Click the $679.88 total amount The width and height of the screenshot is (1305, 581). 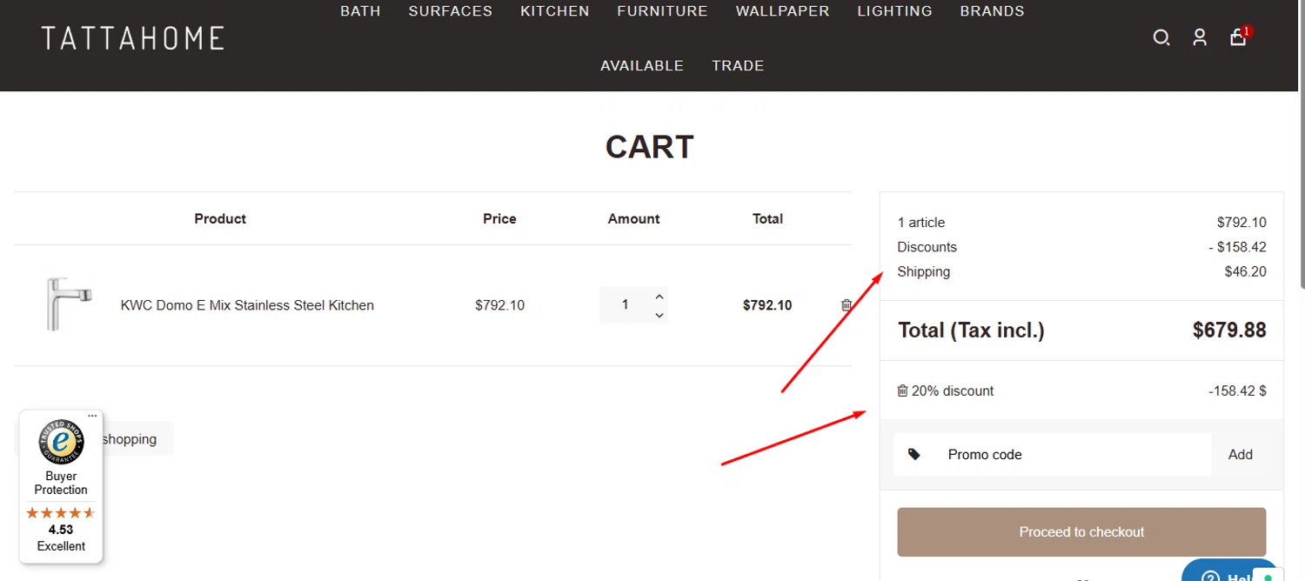1229,330
